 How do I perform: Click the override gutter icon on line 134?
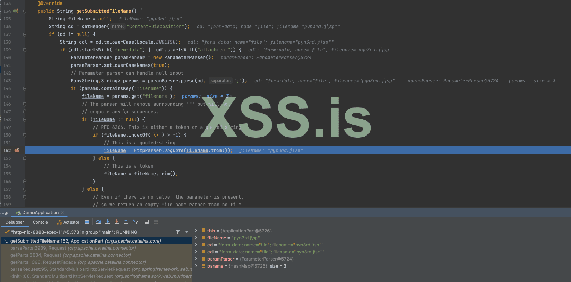click(x=16, y=11)
